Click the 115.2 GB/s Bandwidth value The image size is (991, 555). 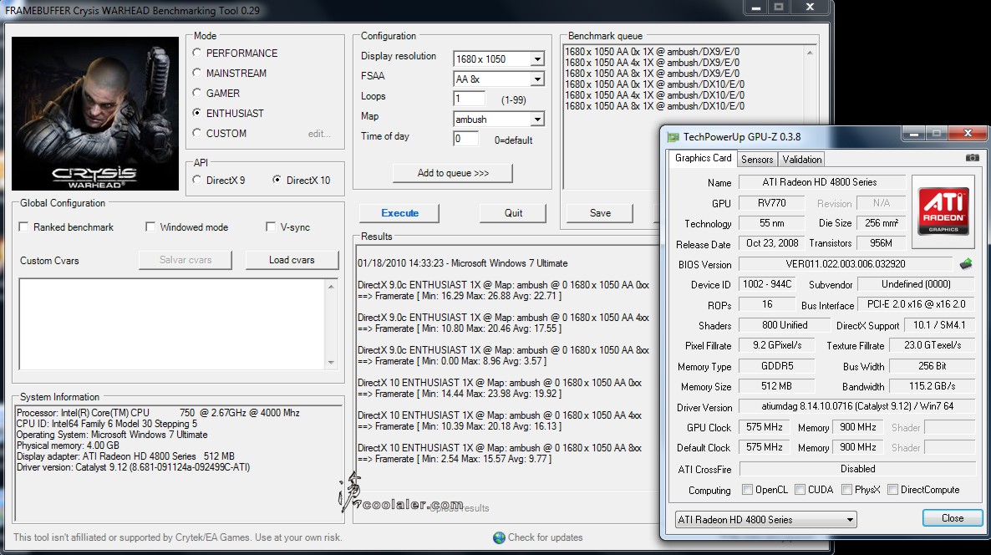(x=933, y=385)
